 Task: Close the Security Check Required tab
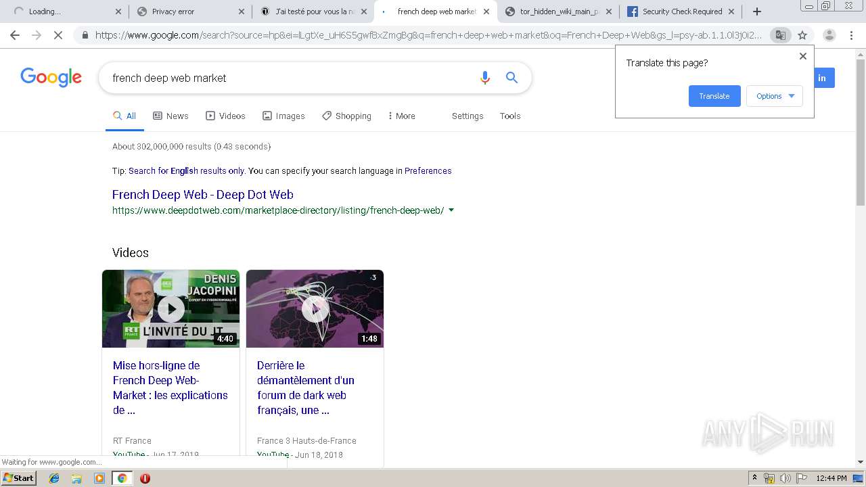(x=731, y=11)
